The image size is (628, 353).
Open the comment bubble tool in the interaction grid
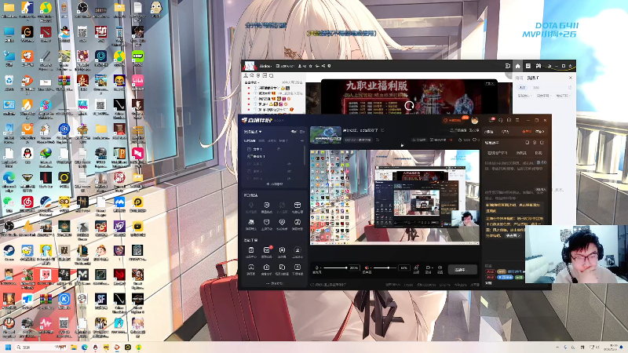266,224
